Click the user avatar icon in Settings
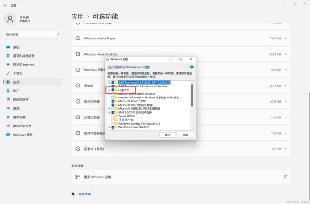This screenshot has width=310, height=204. 10,19
